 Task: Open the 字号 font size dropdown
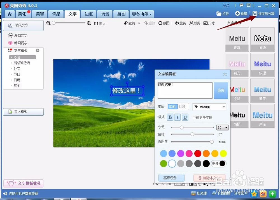coord(222,127)
